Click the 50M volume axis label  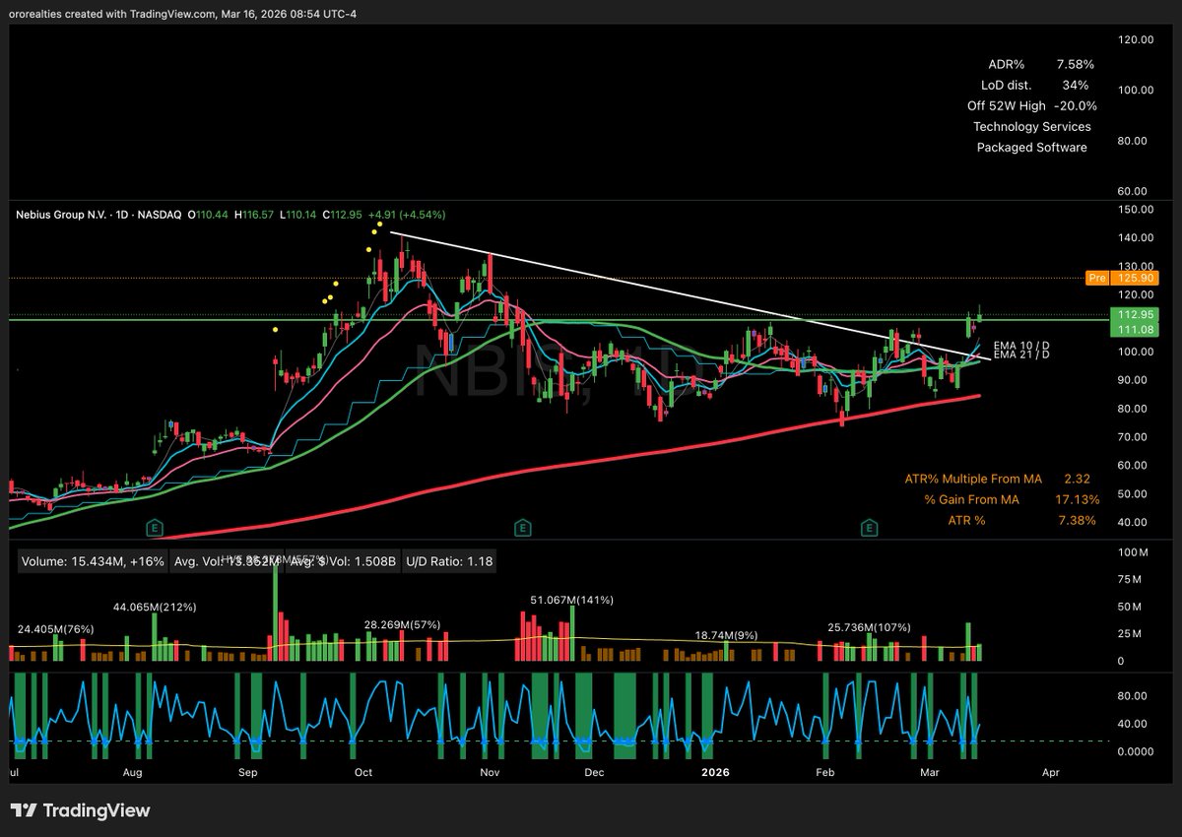pyautogui.click(x=1132, y=608)
